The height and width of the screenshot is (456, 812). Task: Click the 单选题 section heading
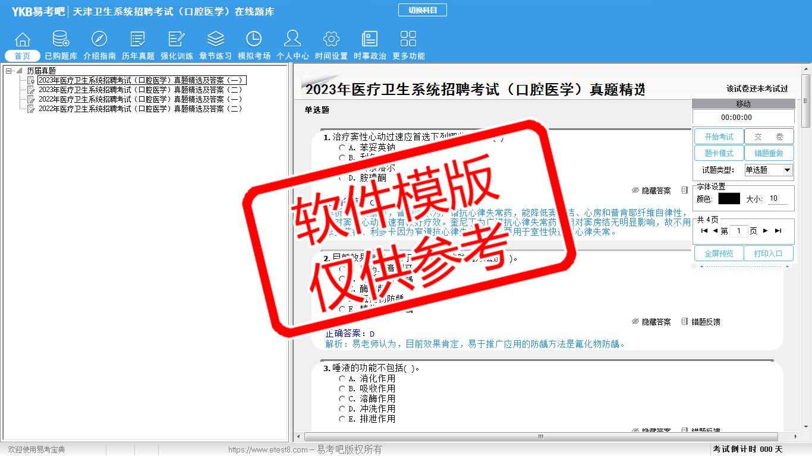pos(317,110)
